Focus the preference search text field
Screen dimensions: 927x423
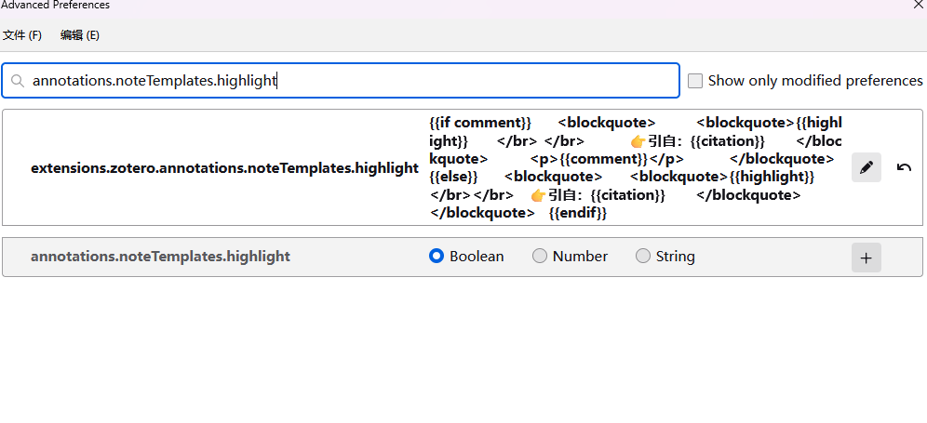click(354, 81)
